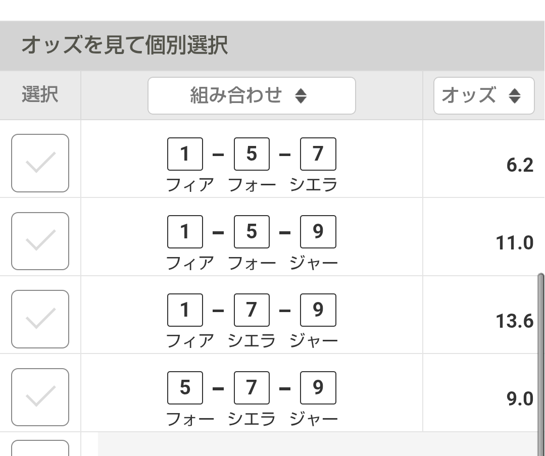
Task: Click the first number 5 box in 9.0 row
Action: pos(185,388)
